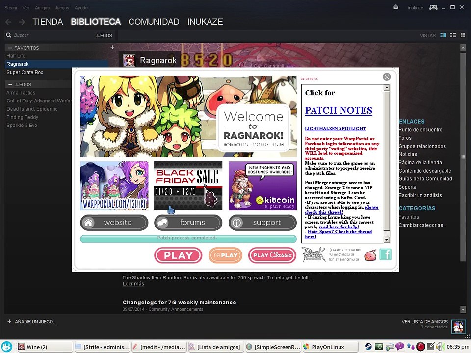The image size is (471, 353).
Task: Select Half-Life in favorites list
Action: 16,56
